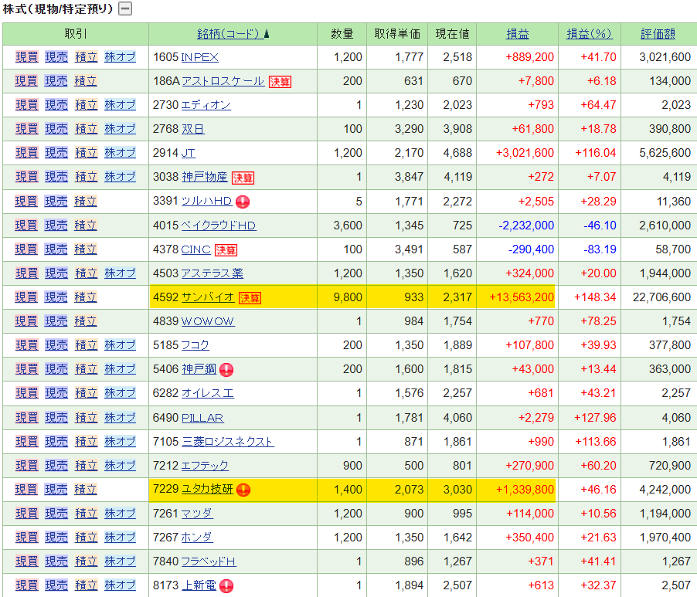Click the 決算 badge next to 神戸物産
The height and width of the screenshot is (597, 697).
[243, 178]
